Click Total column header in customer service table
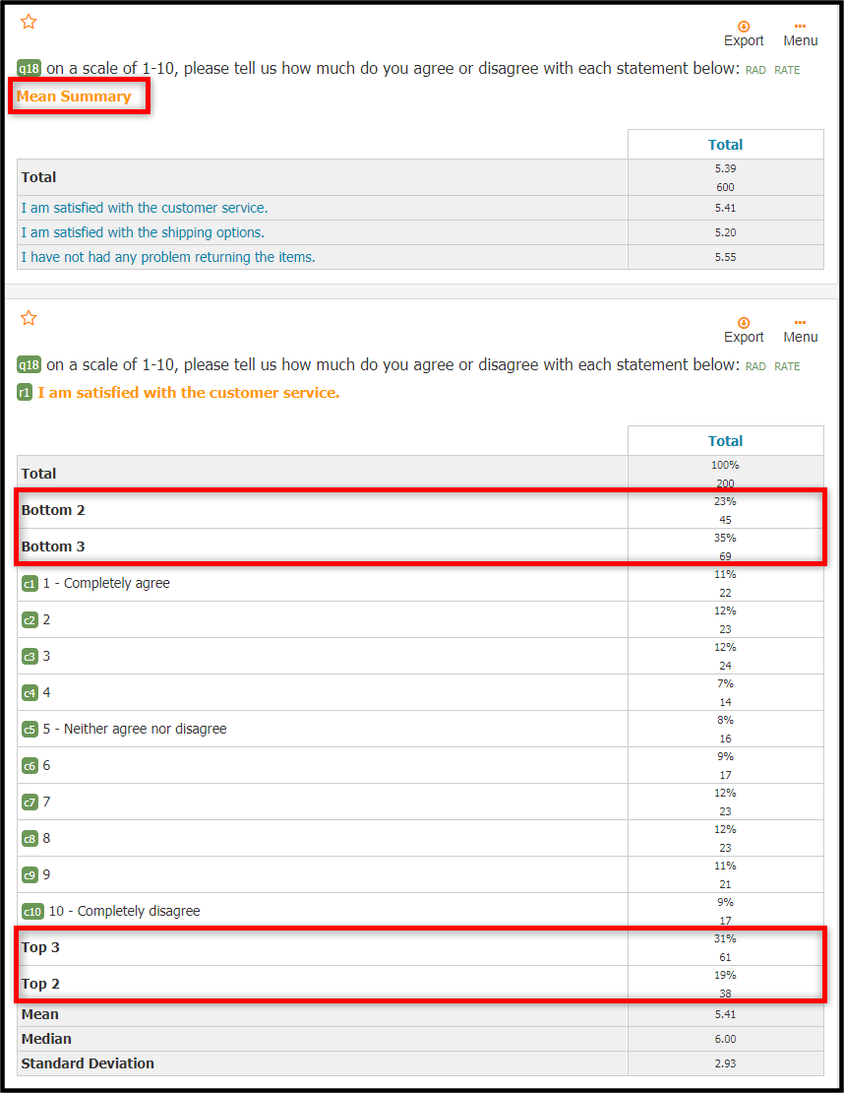844x1093 pixels. (x=725, y=440)
